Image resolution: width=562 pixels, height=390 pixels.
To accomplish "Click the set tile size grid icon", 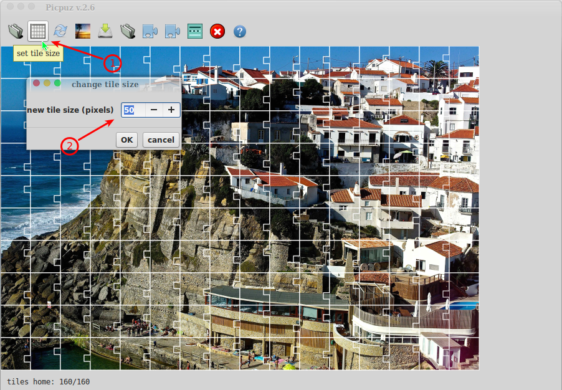I will (x=38, y=31).
